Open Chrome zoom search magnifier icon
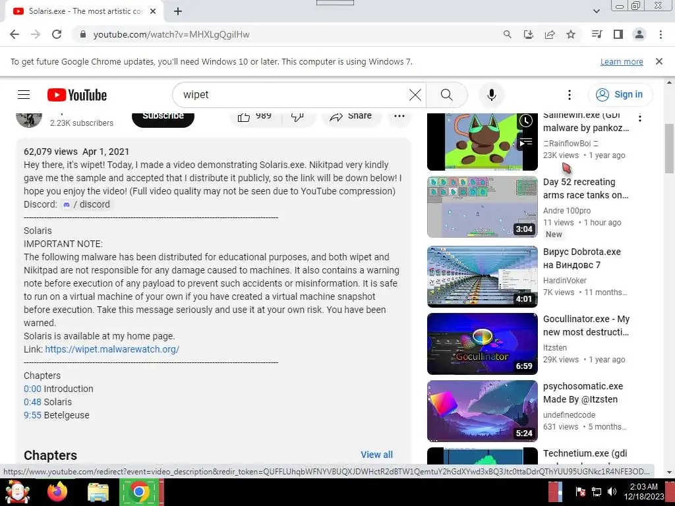 point(507,34)
